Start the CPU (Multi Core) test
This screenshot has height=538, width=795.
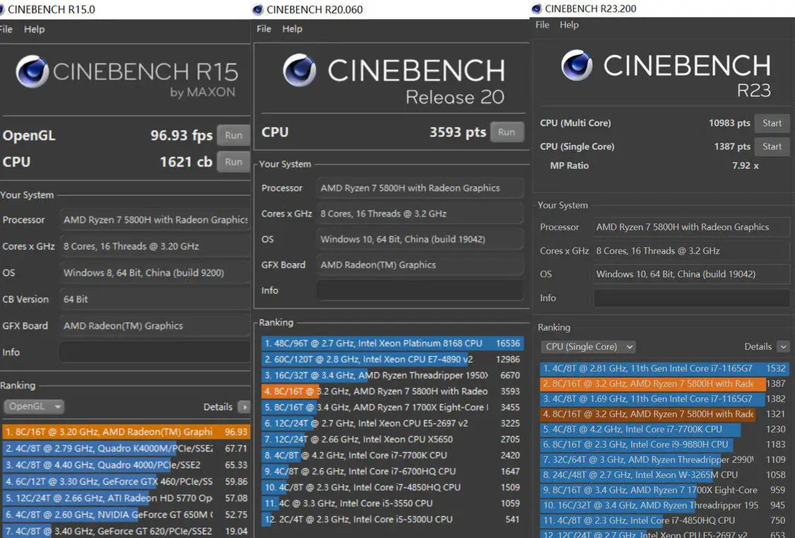pyautogui.click(x=772, y=123)
